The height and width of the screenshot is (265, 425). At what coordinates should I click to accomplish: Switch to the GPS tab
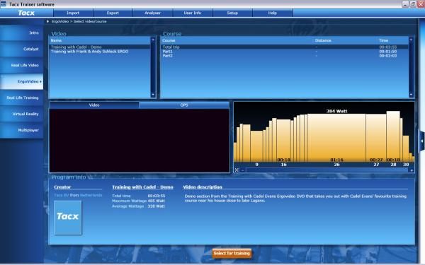[184, 105]
